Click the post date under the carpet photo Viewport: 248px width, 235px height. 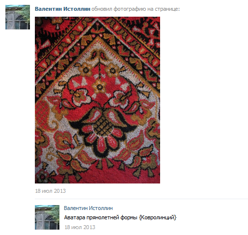click(50, 191)
